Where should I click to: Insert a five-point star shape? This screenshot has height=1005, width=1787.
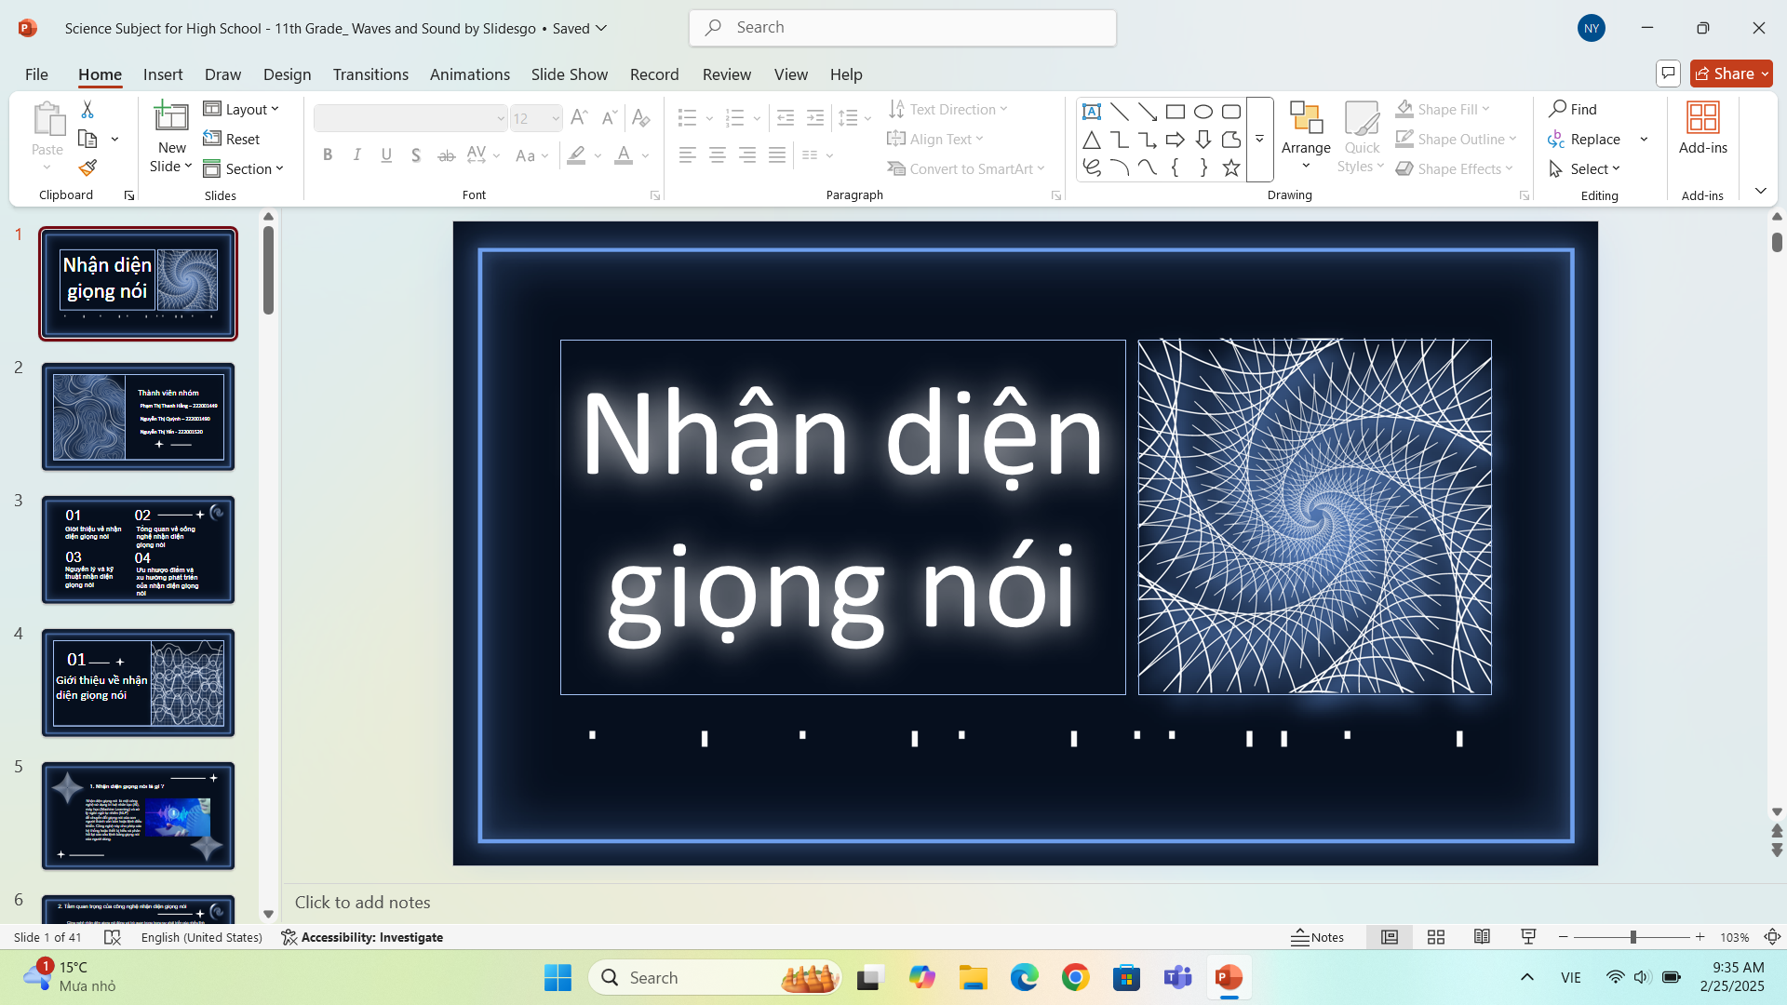tap(1230, 167)
